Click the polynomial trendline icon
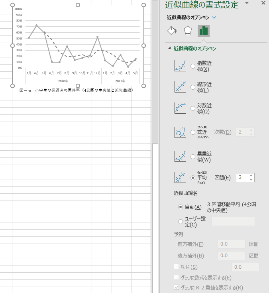This screenshot has width=269, height=293. coord(180,132)
